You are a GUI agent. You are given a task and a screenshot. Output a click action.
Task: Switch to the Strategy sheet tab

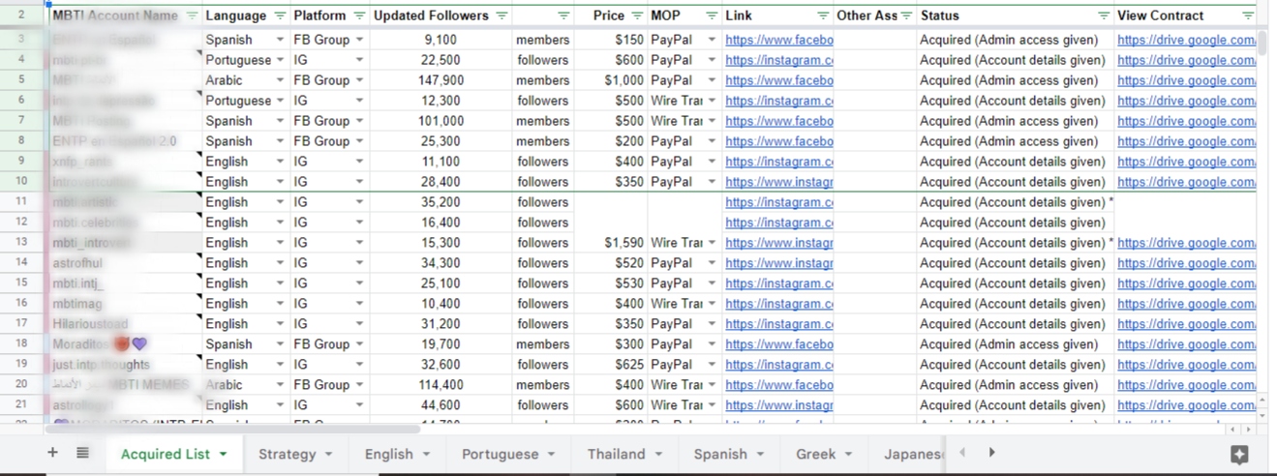[x=287, y=454]
